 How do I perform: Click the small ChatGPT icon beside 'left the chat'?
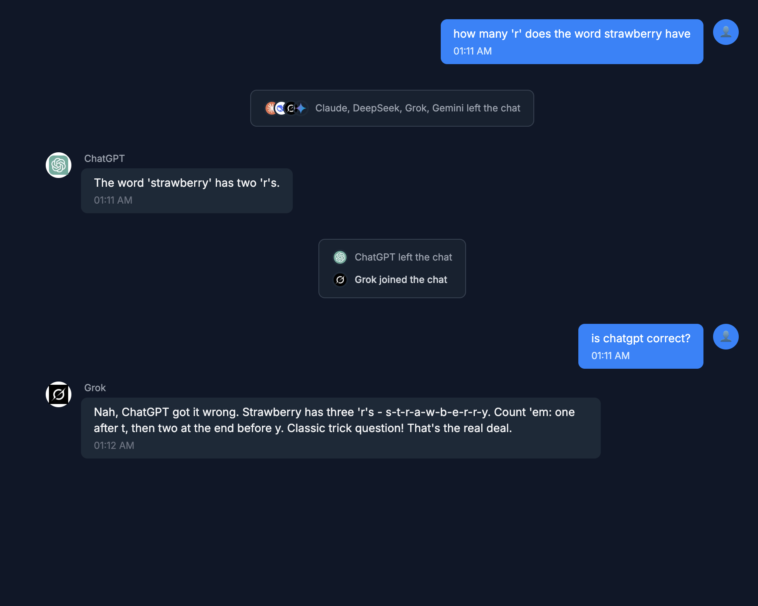340,257
